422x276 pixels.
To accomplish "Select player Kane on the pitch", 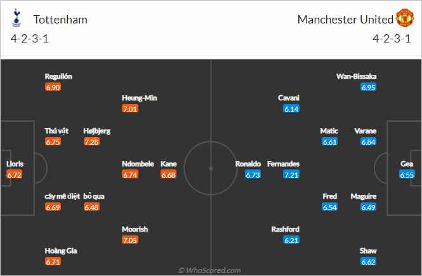I will (x=168, y=164).
